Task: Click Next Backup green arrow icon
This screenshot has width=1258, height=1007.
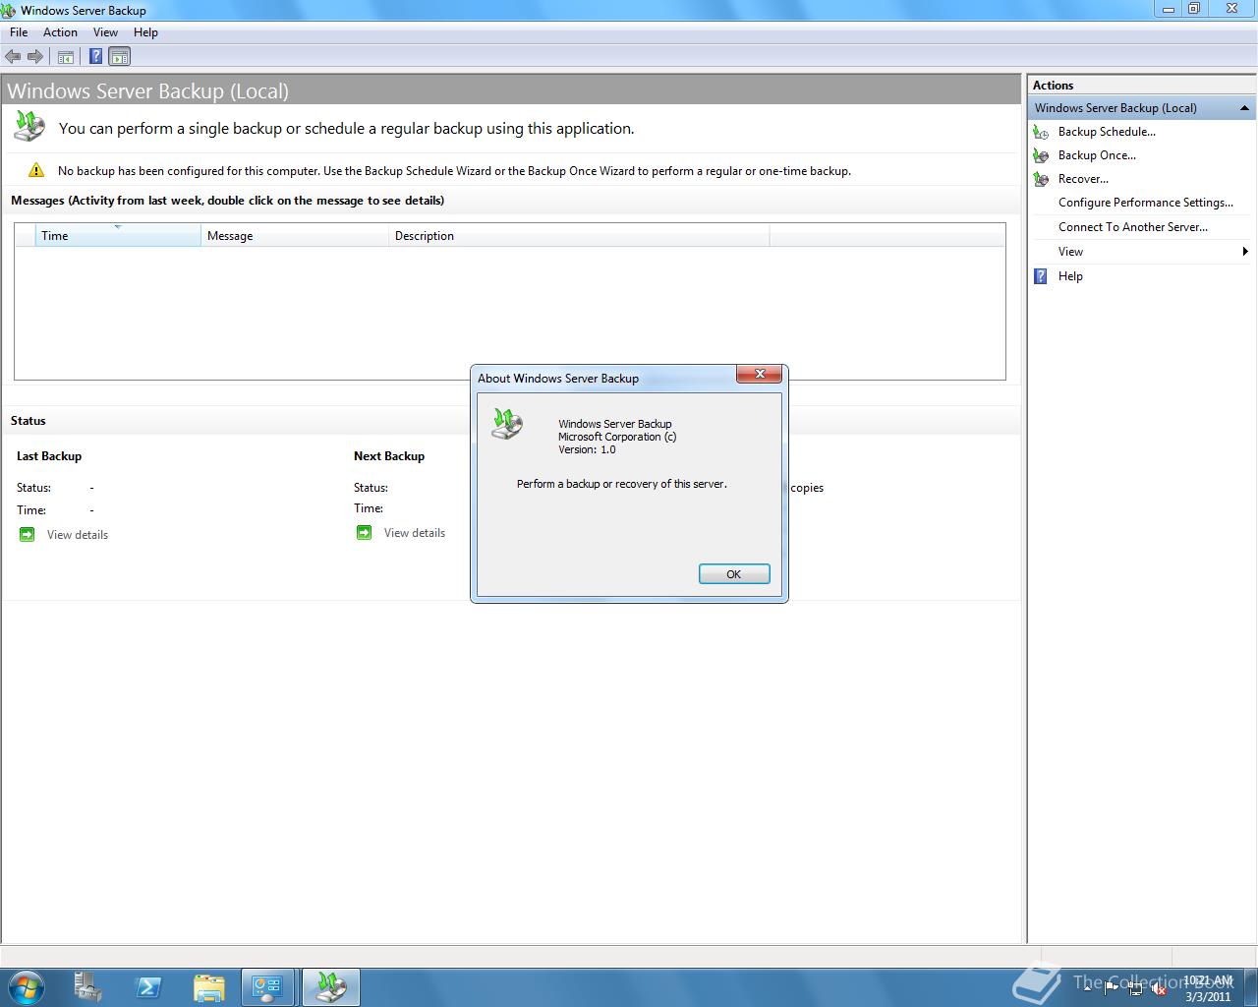Action: 364,532
